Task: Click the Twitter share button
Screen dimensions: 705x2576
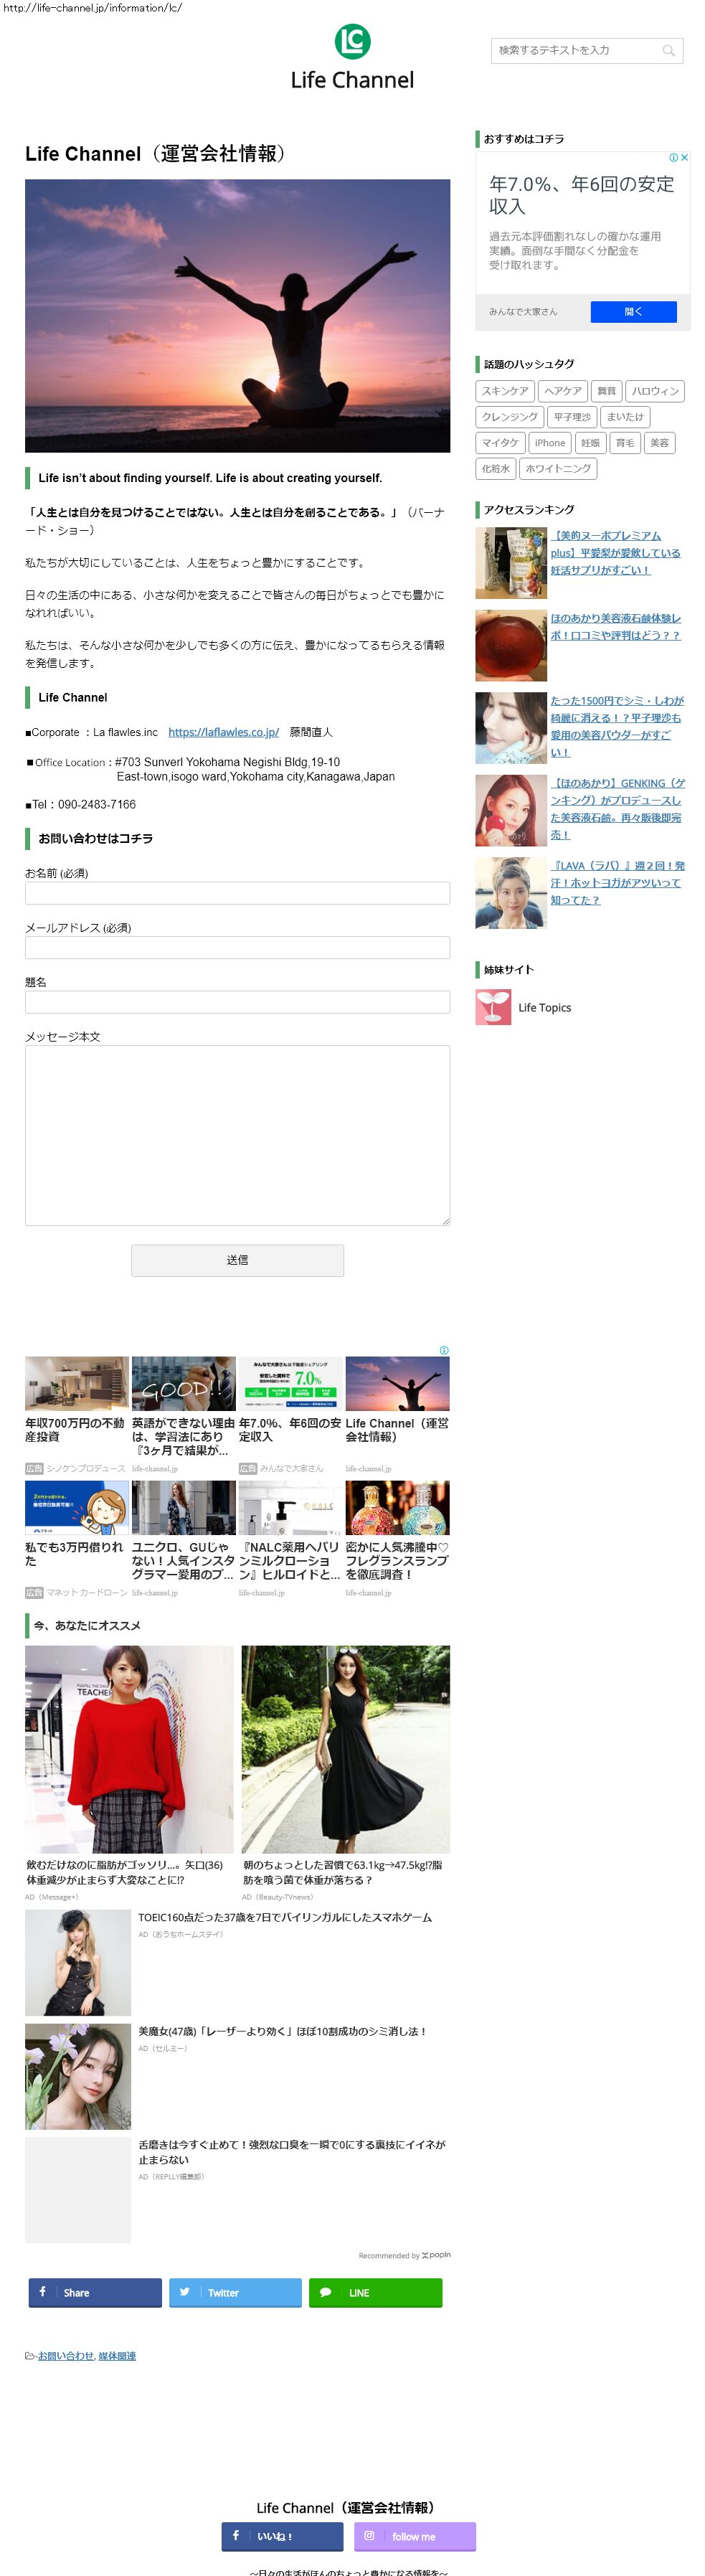Action: click(x=235, y=2292)
